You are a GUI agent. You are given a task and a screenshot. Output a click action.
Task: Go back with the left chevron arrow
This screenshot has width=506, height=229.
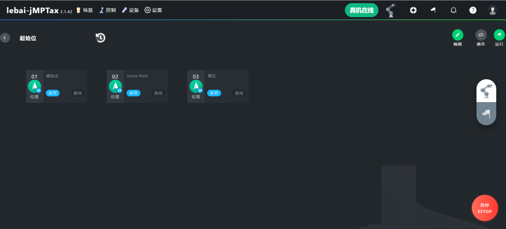[5, 38]
